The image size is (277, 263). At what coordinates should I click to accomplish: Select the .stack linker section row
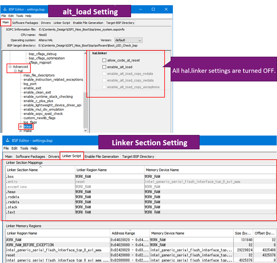(x=141, y=207)
